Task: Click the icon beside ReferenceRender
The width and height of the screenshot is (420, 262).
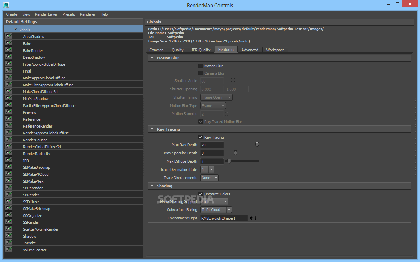Action: click(9, 125)
